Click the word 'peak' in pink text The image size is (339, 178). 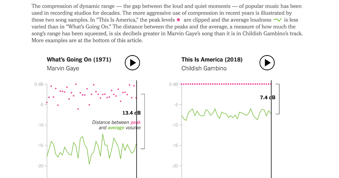pyautogui.click(x=135, y=122)
